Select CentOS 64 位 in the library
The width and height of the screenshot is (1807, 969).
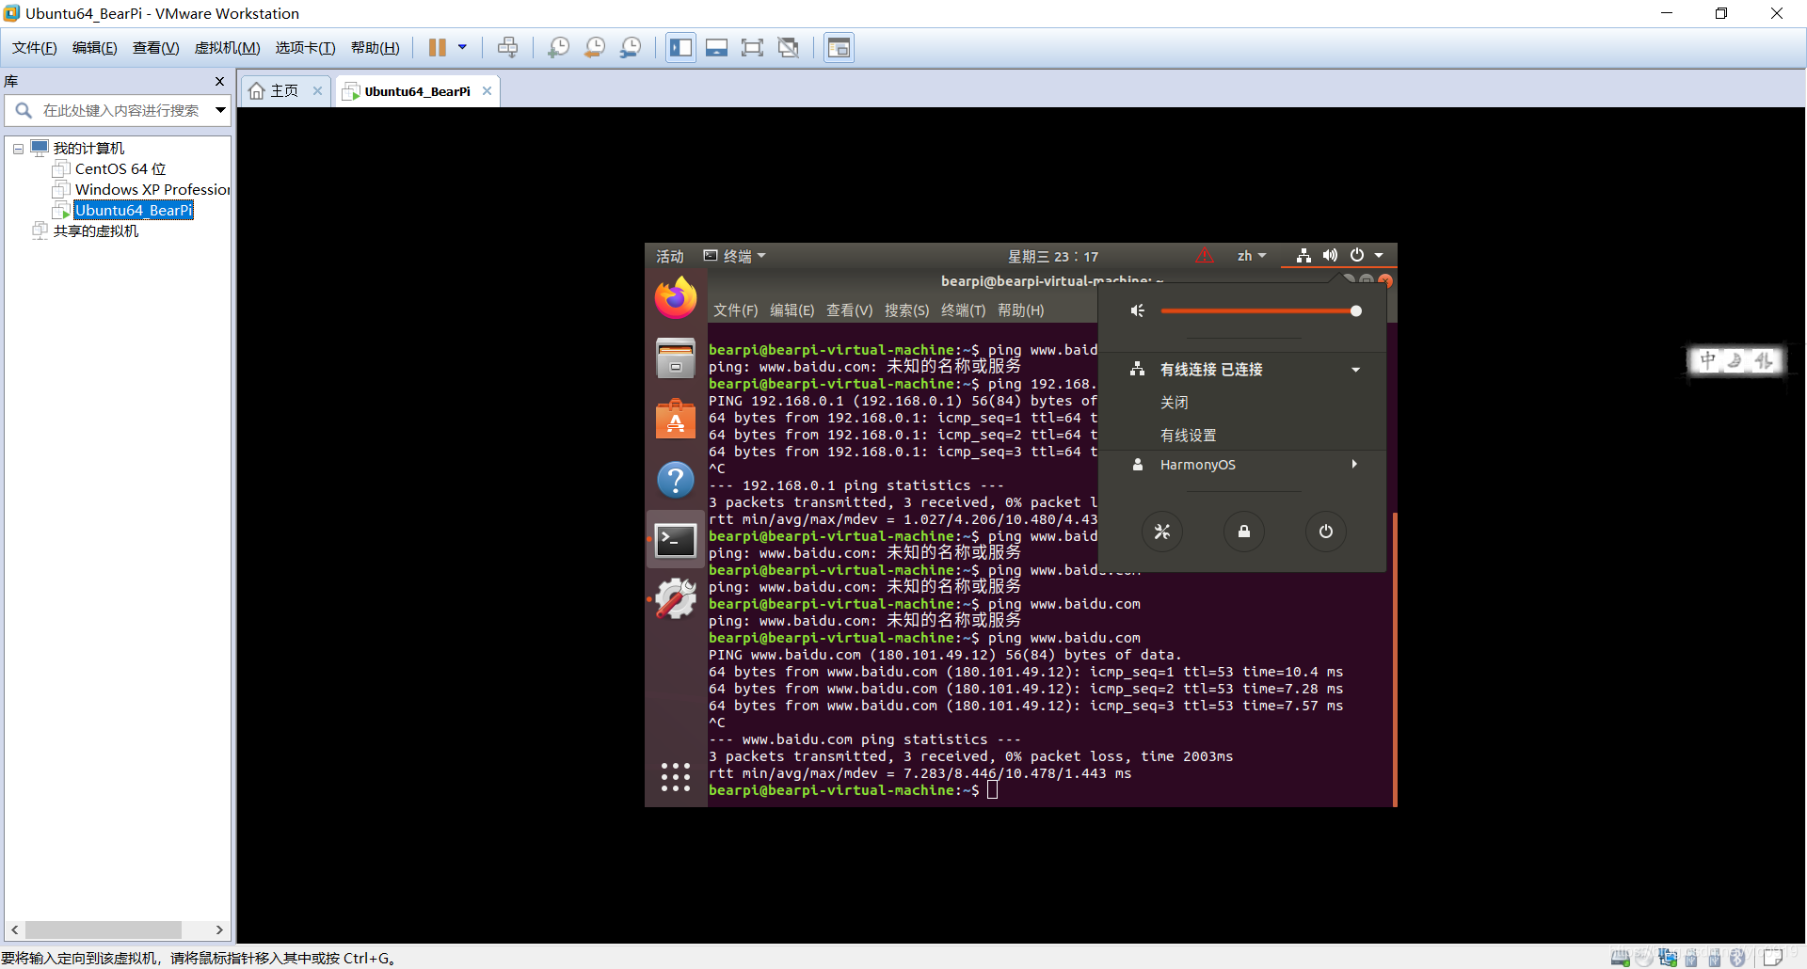tap(120, 169)
